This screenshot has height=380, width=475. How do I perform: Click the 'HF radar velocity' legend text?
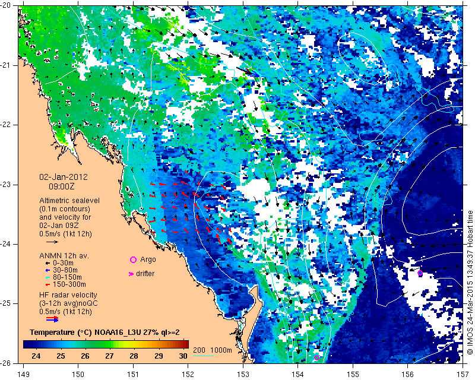(x=68, y=295)
